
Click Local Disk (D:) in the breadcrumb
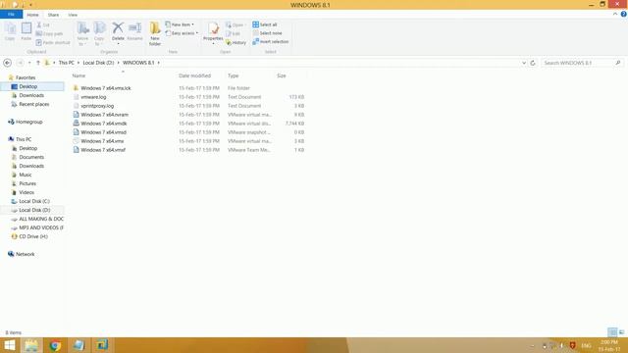click(98, 63)
